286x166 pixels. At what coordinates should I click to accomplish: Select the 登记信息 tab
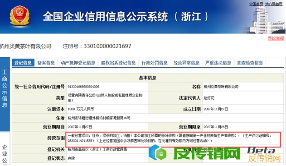coord(23,63)
